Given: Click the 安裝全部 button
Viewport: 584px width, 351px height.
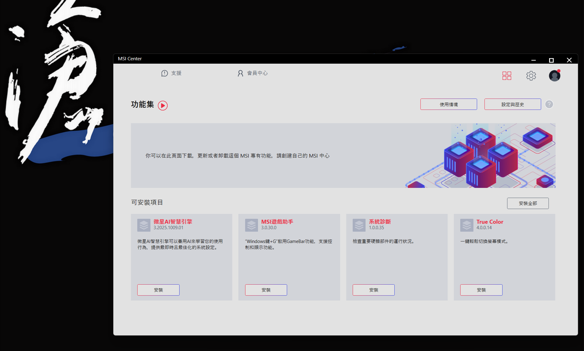Looking at the screenshot, I should point(528,203).
